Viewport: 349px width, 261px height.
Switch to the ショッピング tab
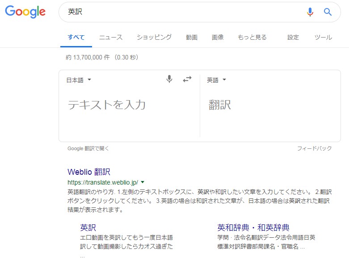(154, 37)
